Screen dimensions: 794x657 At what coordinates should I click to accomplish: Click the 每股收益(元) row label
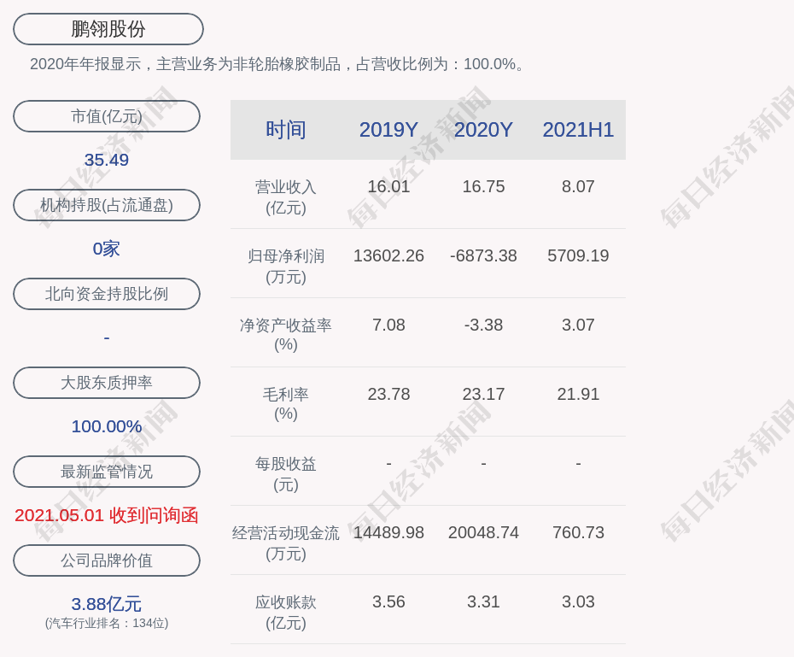click(x=286, y=474)
